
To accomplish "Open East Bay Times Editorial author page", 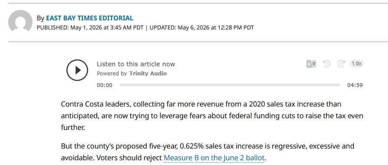I will pyautogui.click(x=89, y=18).
